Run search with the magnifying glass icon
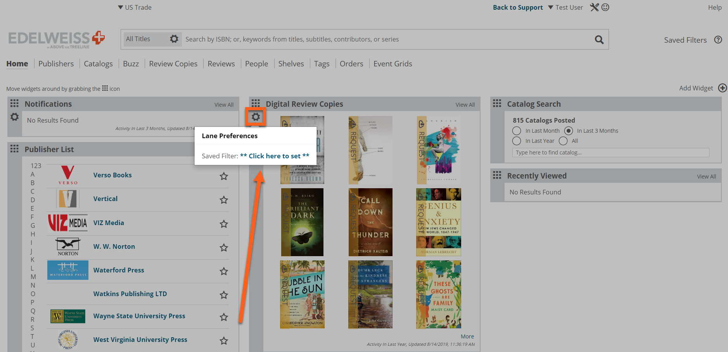 click(x=599, y=40)
